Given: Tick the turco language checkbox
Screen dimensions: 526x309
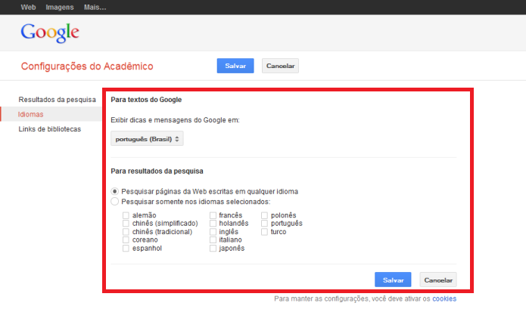Looking at the screenshot, I should [x=264, y=232].
